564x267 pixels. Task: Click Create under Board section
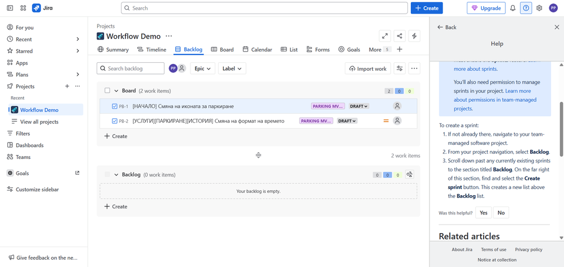[115, 136]
